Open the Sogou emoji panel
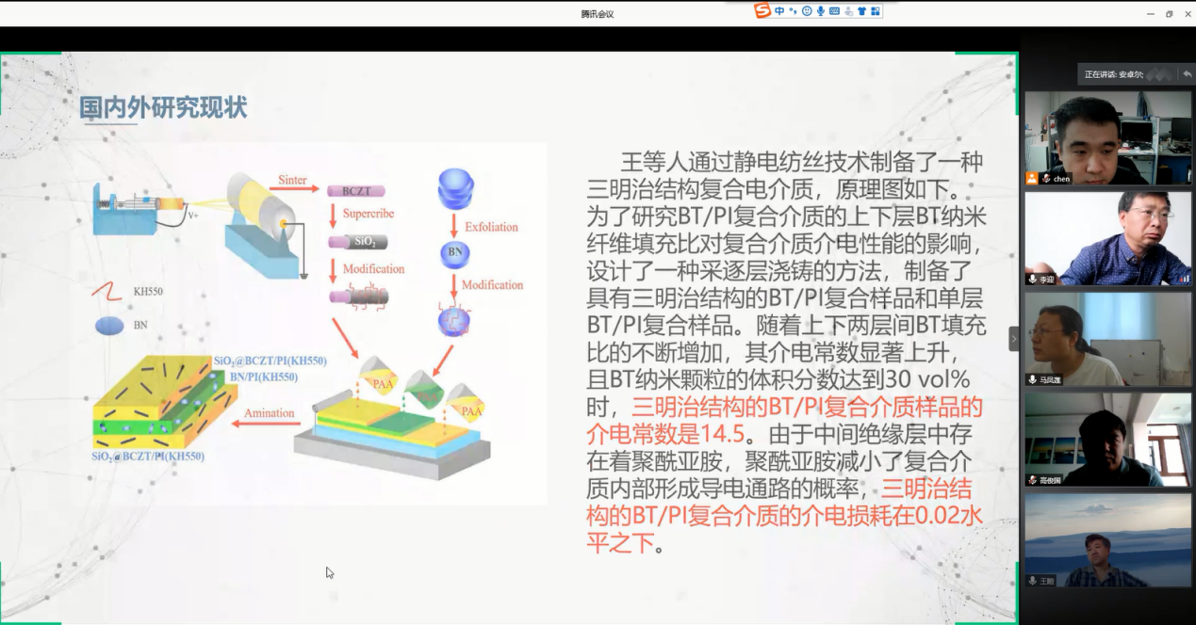The height and width of the screenshot is (625, 1196). tap(807, 11)
